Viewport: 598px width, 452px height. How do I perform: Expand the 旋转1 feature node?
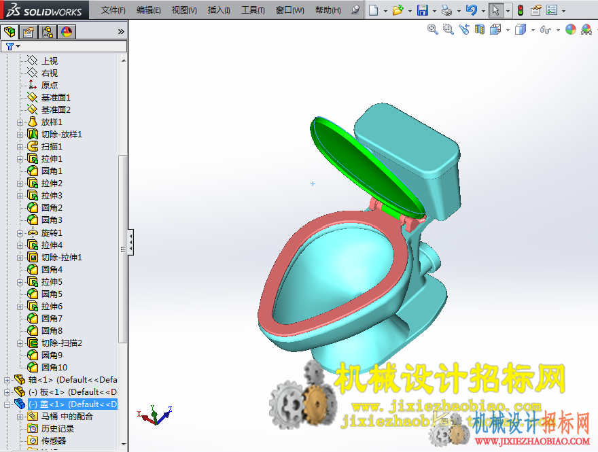click(20, 233)
